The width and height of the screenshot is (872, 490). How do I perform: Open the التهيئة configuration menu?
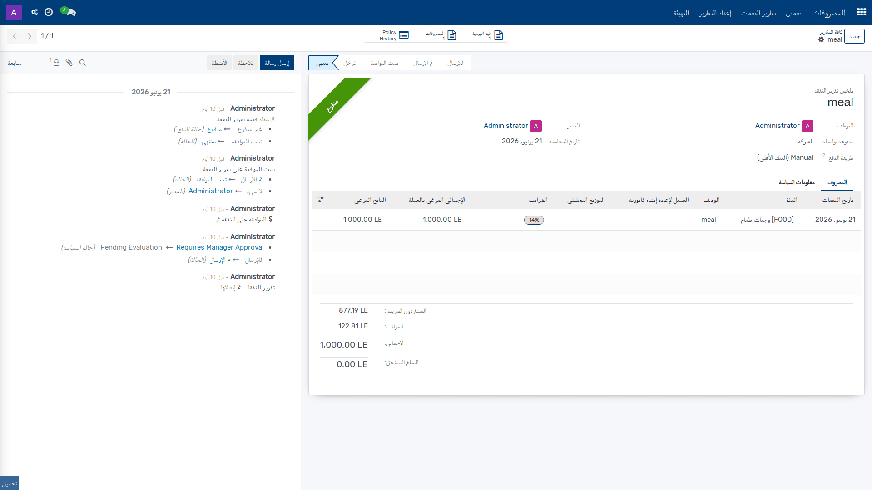coord(681,13)
